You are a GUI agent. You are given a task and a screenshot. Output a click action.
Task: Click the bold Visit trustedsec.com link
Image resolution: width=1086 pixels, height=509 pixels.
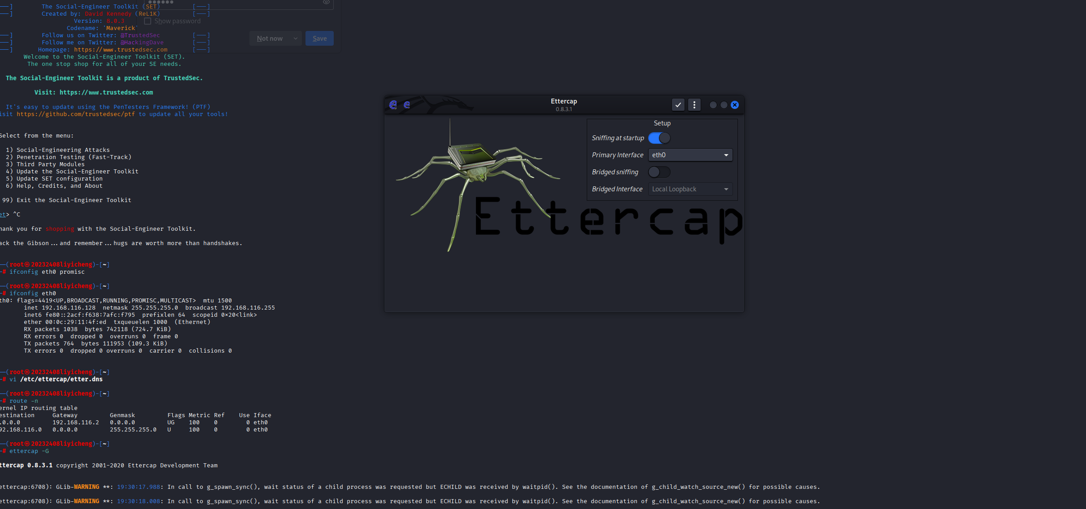tap(106, 93)
